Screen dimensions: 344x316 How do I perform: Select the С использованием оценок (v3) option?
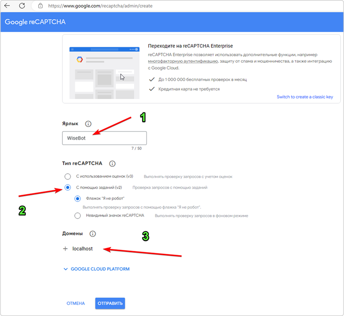coord(67,176)
